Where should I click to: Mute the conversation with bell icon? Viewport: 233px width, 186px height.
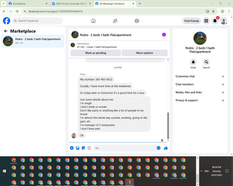point(193,62)
